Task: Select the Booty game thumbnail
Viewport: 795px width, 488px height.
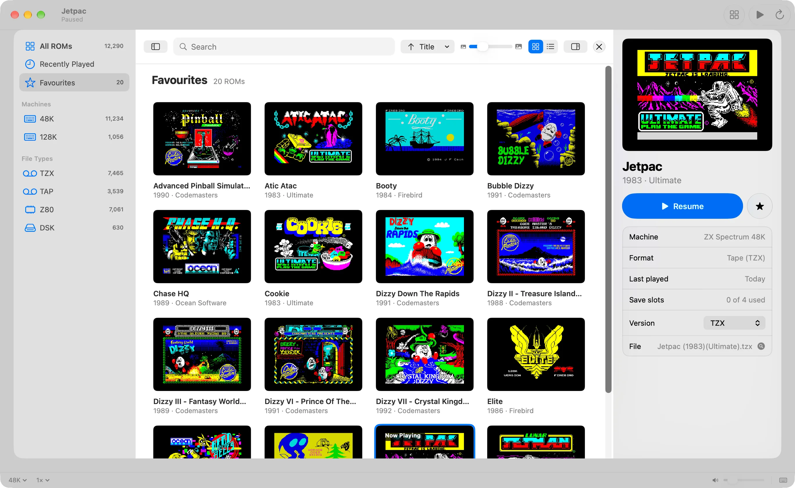Action: coord(424,139)
